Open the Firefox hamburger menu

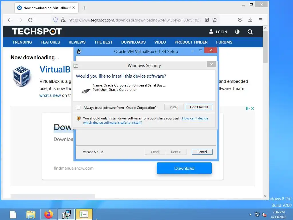click(261, 20)
